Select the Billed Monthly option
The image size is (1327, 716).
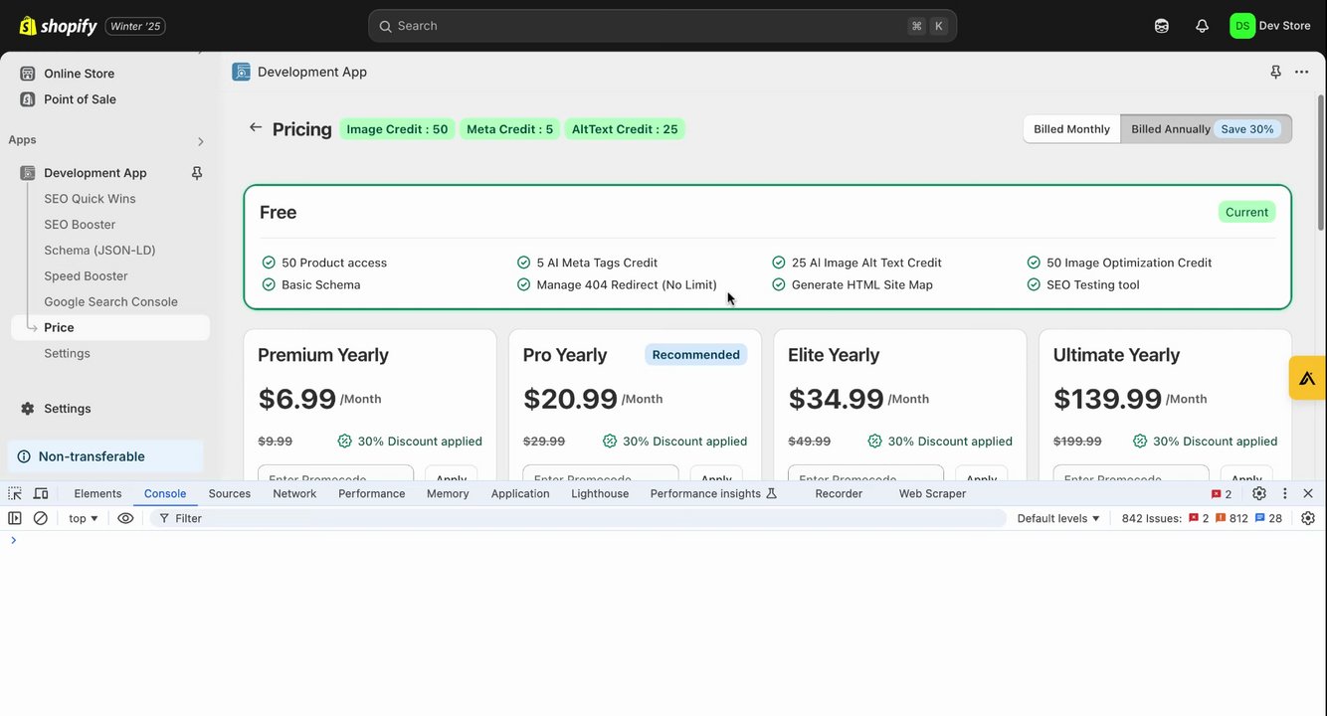click(1071, 129)
